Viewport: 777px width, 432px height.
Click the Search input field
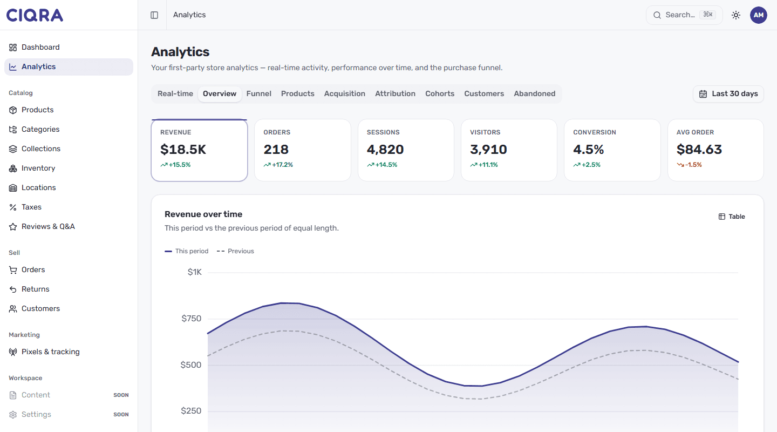point(684,15)
